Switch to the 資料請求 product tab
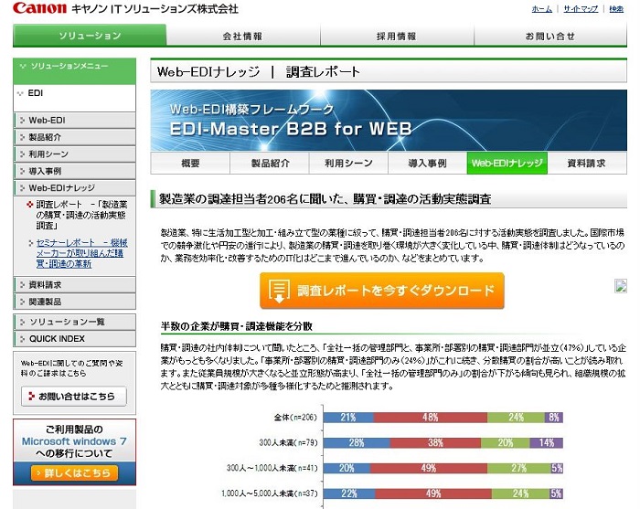The height and width of the screenshot is (509, 640). click(587, 164)
